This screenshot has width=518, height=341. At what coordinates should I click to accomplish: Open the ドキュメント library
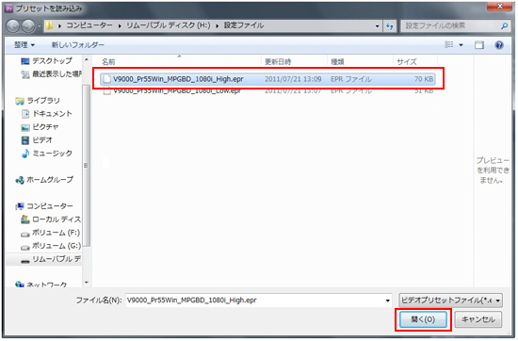[x=46, y=114]
